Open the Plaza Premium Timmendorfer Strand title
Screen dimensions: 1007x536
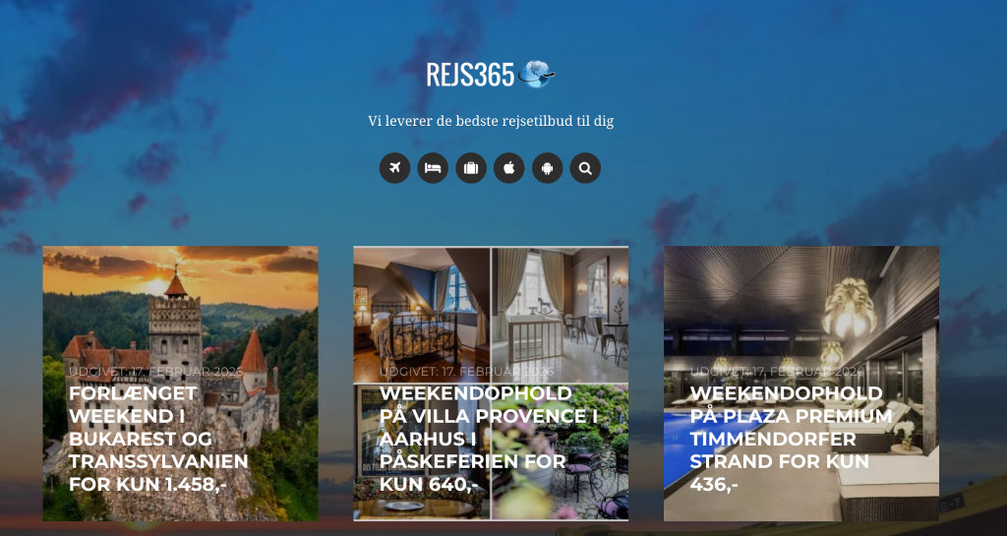pos(792,439)
